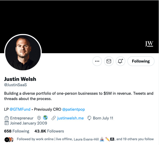Click the briefcase Entrepreneur icon
Viewport: 159px width, 145px height.
tap(7, 118)
